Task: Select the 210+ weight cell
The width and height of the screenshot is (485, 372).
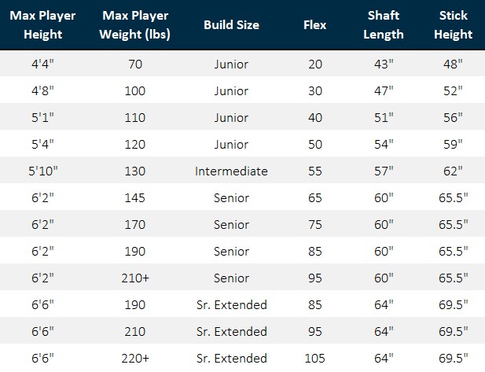Action: [135, 278]
